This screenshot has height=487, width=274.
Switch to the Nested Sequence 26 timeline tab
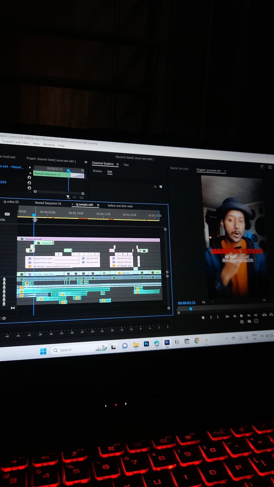click(48, 203)
